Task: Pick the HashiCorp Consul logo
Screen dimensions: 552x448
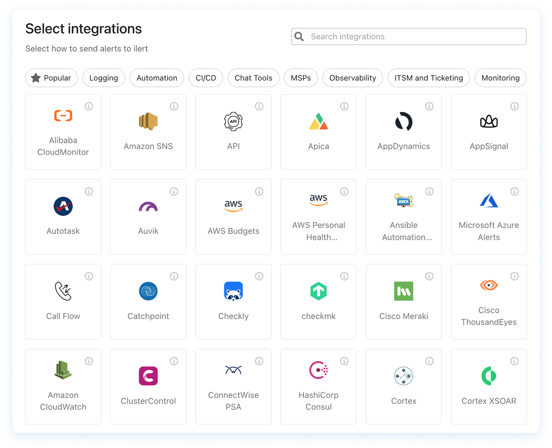Action: tap(319, 370)
